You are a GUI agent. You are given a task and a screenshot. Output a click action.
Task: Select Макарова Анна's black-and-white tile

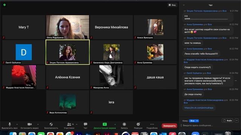coord(111,77)
